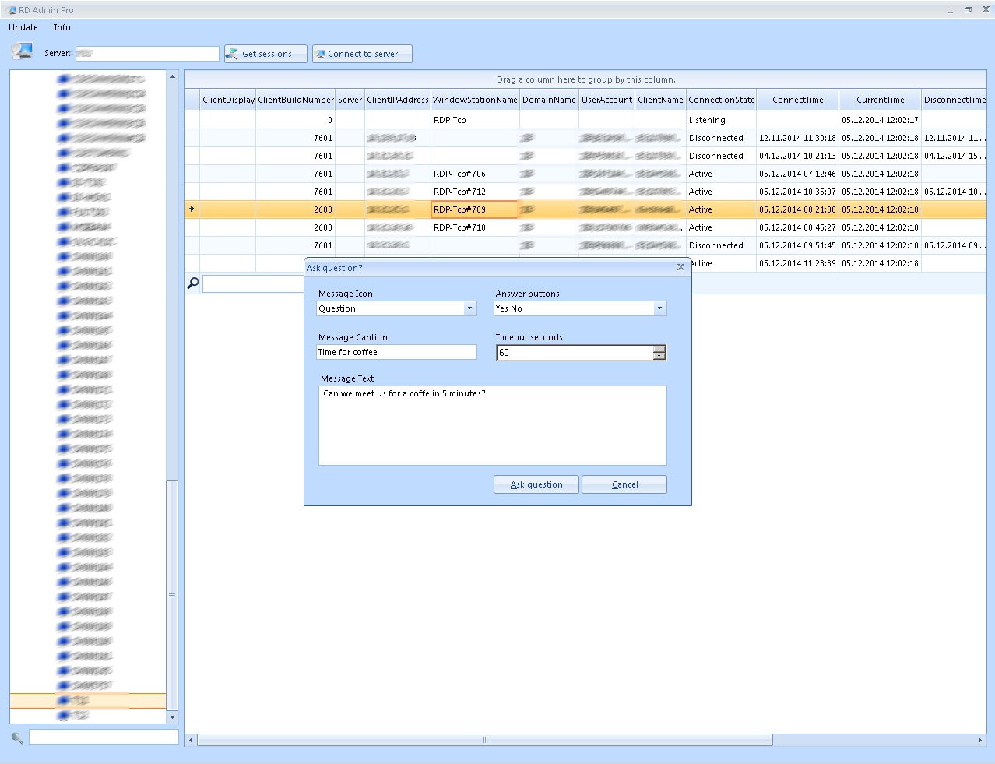
Task: Focus the server list search field
Action: 104,737
